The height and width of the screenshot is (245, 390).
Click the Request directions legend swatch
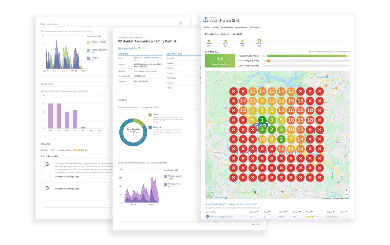[89, 50]
